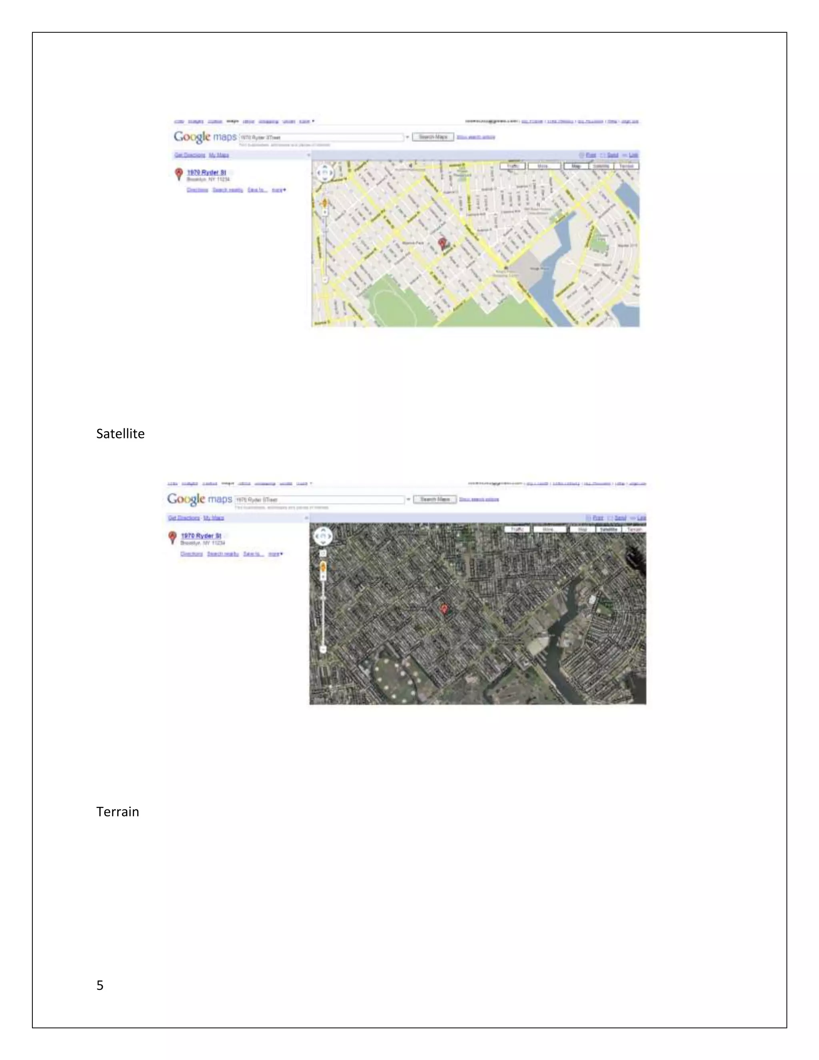Open the More layers button on the satellite map
The width and height of the screenshot is (819, 1060).
pos(550,530)
